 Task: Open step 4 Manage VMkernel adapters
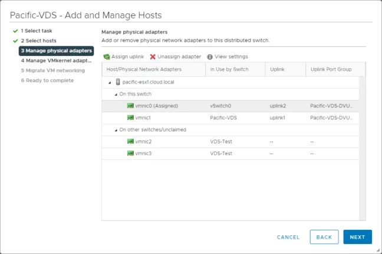[56, 61]
